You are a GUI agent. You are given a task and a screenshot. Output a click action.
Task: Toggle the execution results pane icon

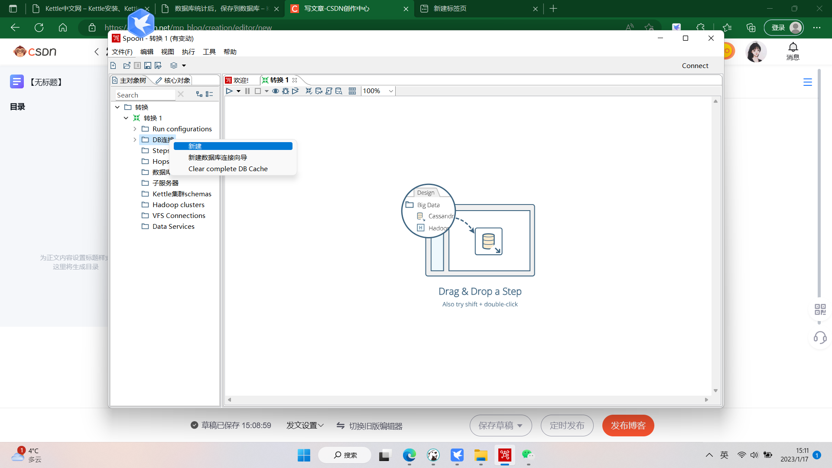352,91
